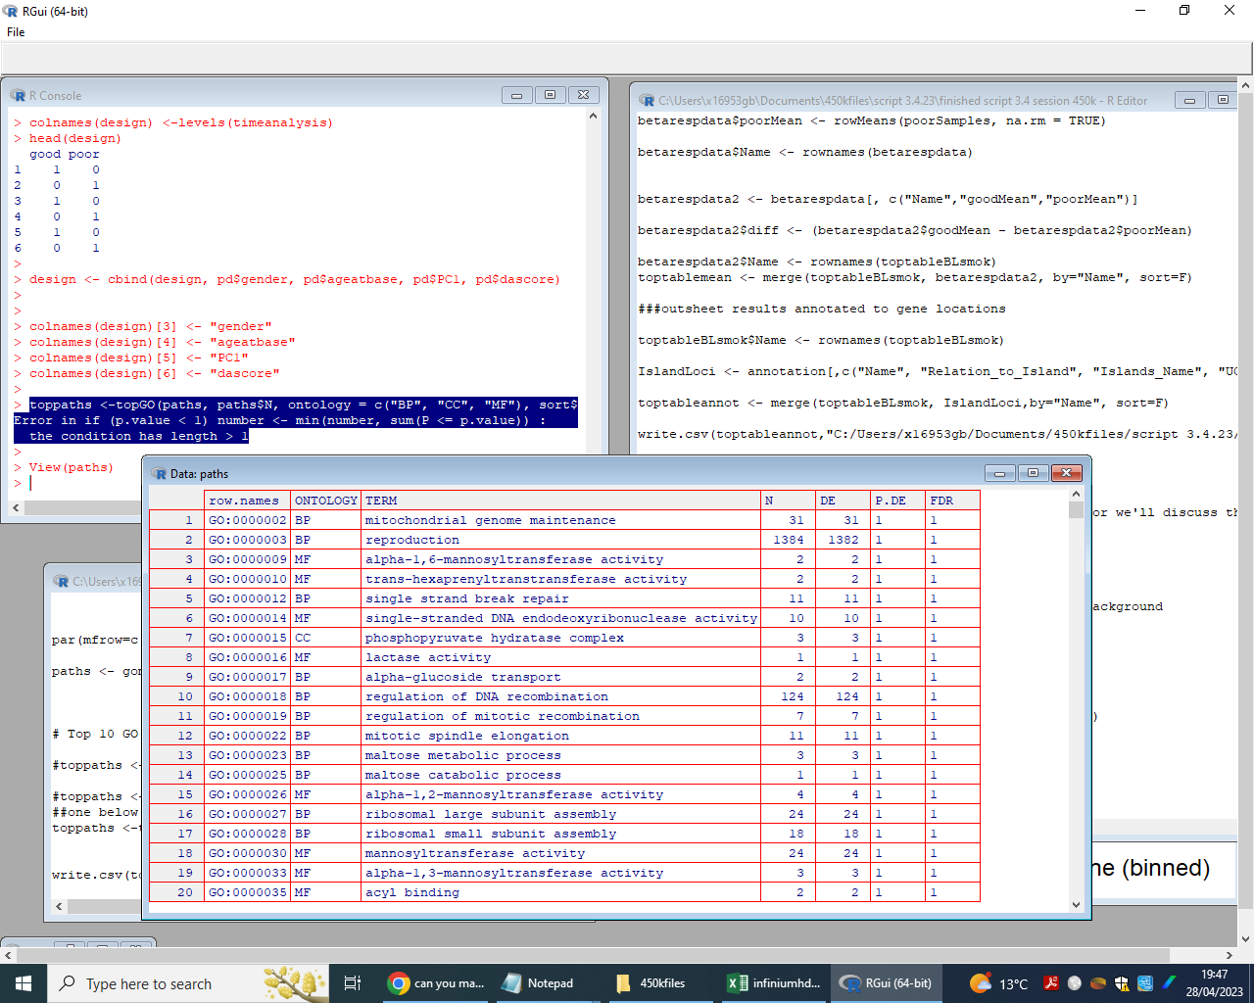This screenshot has width=1254, height=1003.
Task: Select the N value 1384 cell
Action: tap(789, 540)
